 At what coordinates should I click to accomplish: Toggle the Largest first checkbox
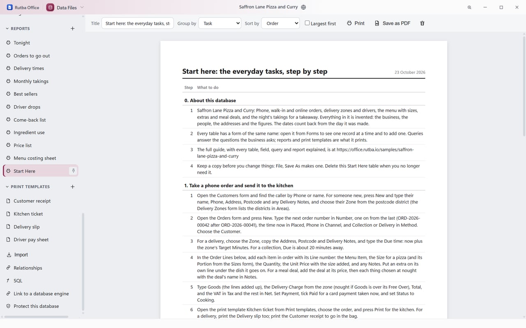(307, 23)
